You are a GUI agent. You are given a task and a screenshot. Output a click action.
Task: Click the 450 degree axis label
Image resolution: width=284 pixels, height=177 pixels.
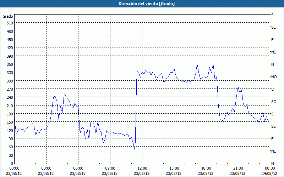click(x=10, y=40)
